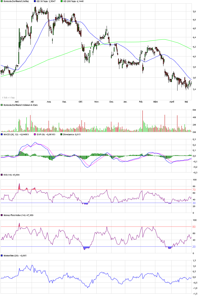Image resolution: width=202 pixels, height=296 pixels.
Task: Click the GD 200 Tage green legend swatch
Action: (x=62, y=1)
